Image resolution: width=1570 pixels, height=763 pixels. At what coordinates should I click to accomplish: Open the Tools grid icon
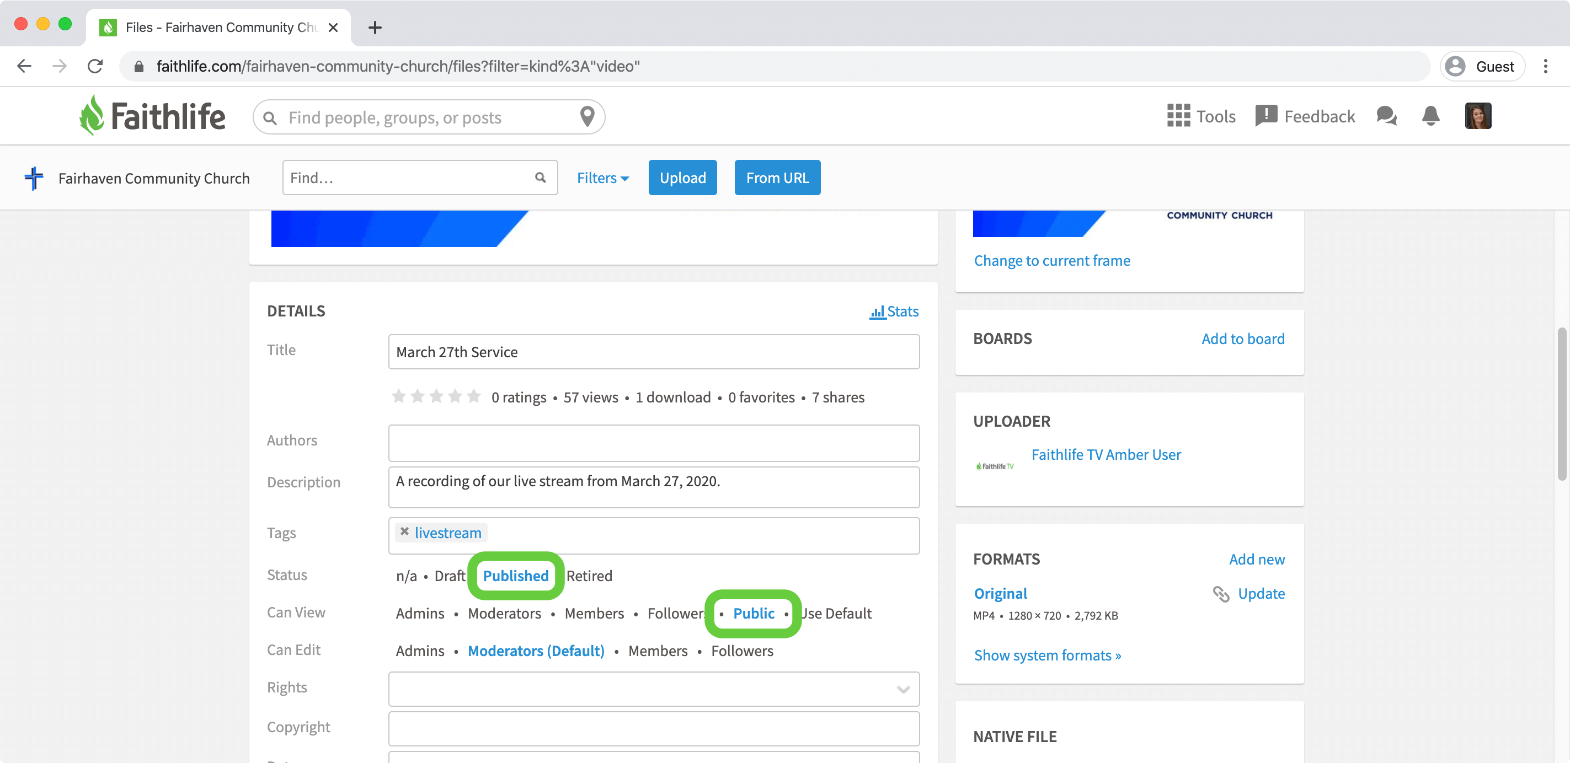coord(1178,116)
